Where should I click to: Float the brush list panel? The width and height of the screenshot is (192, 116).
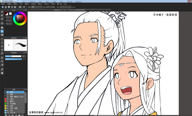[x=24, y=90]
